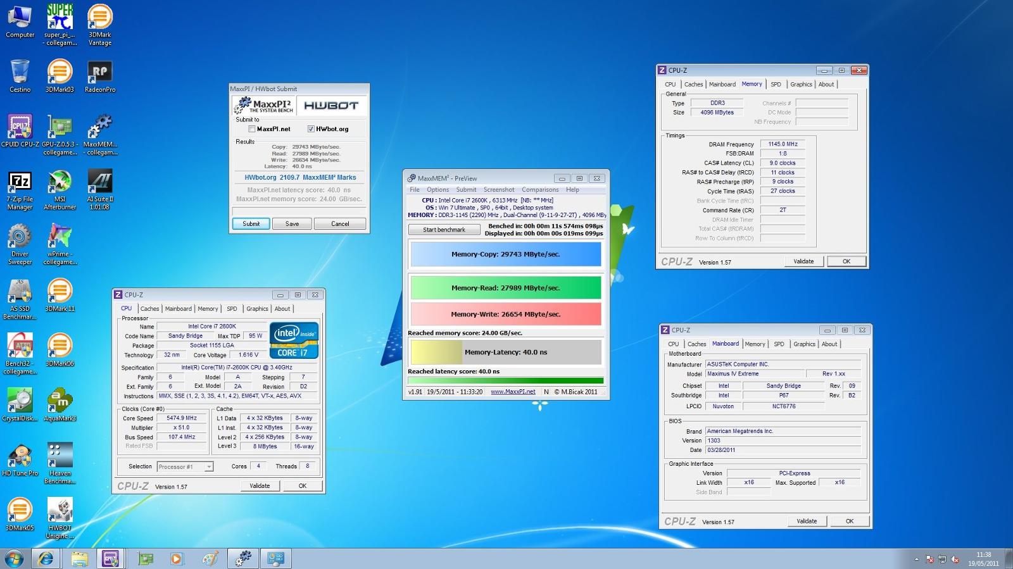
Task: Open 7-Zip File Manager icon
Action: (20, 190)
